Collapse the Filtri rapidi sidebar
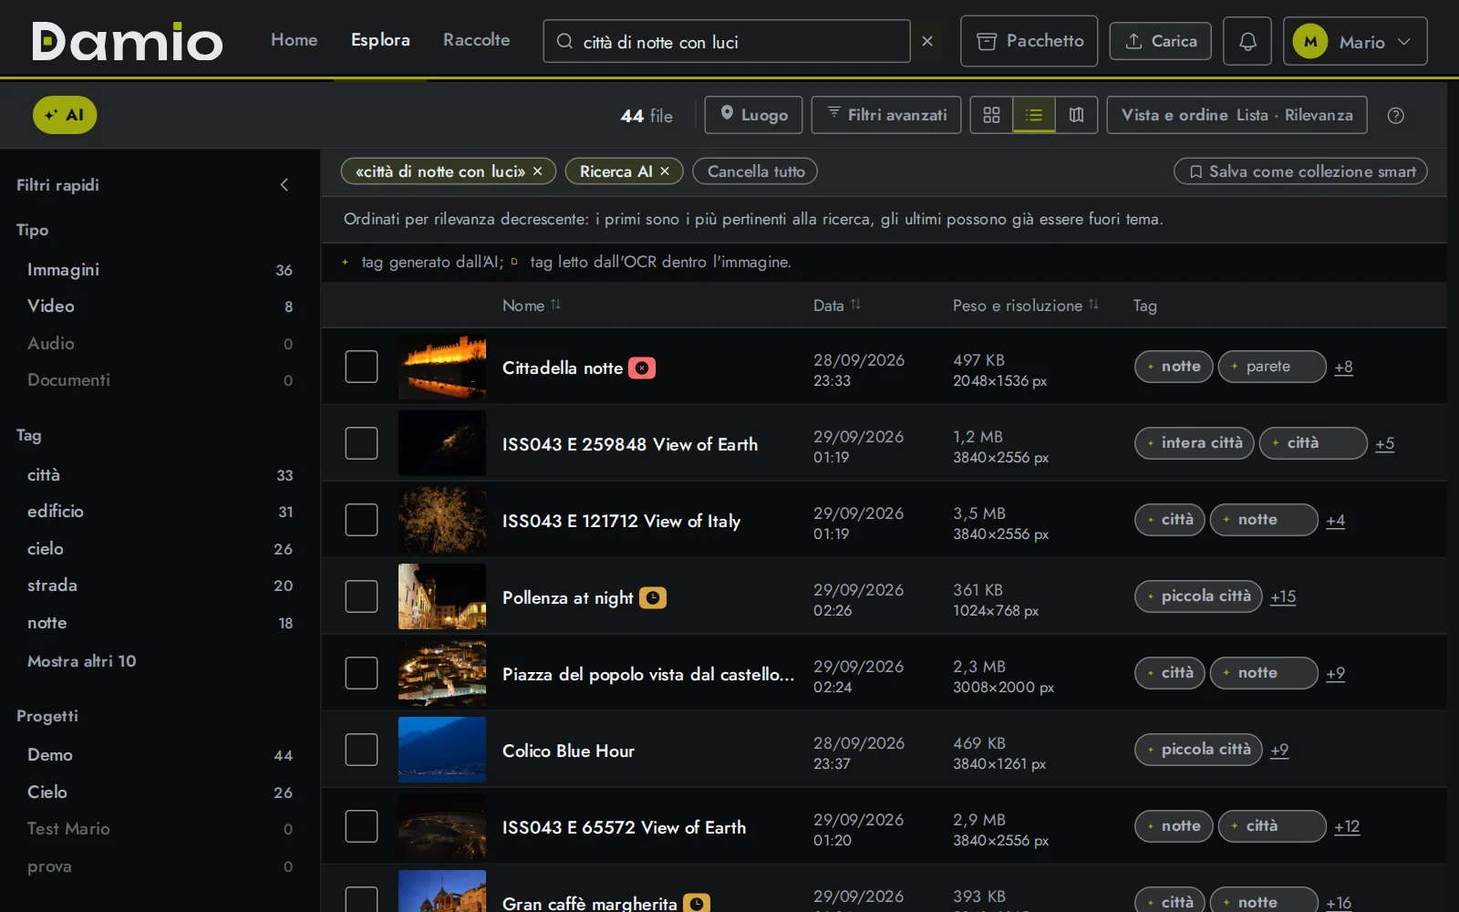Image resolution: width=1459 pixels, height=912 pixels. click(285, 185)
